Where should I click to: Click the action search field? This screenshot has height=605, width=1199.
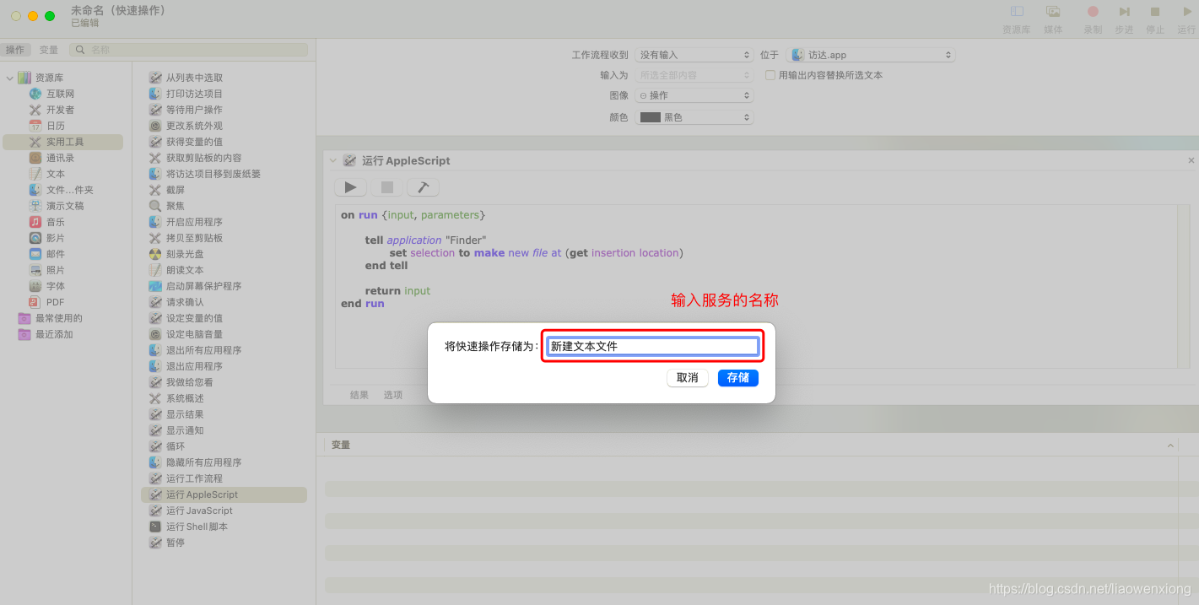point(189,50)
